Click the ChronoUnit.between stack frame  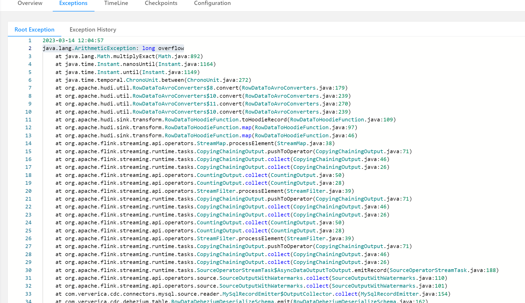(153, 80)
